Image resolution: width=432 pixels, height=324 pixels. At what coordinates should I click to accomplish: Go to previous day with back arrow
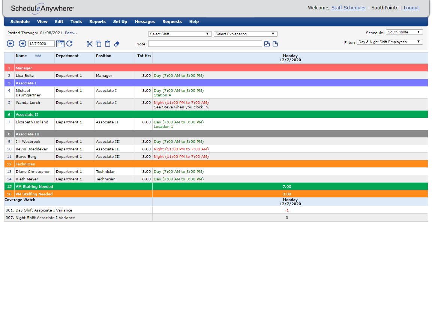[11, 43]
